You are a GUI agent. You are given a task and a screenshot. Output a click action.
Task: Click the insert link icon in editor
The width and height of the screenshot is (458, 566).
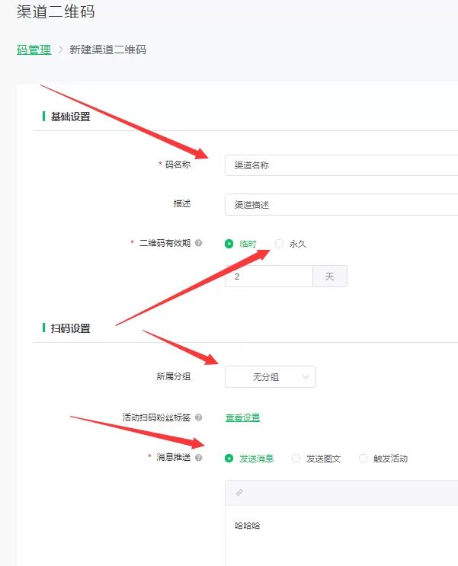[x=239, y=492]
